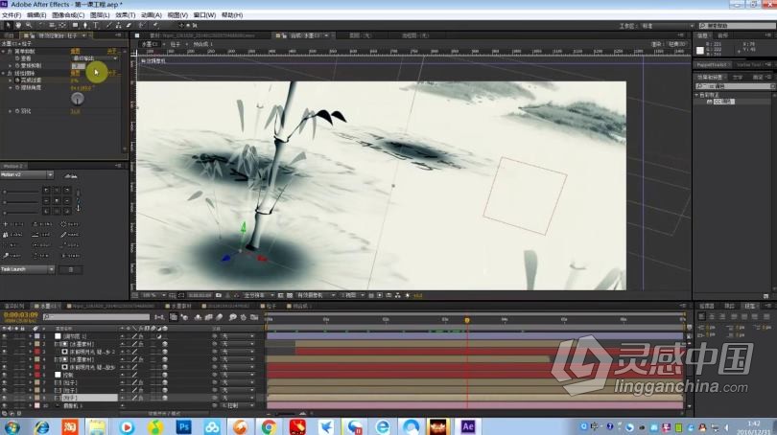
Task: Select the Brush tool
Action: 108,25
